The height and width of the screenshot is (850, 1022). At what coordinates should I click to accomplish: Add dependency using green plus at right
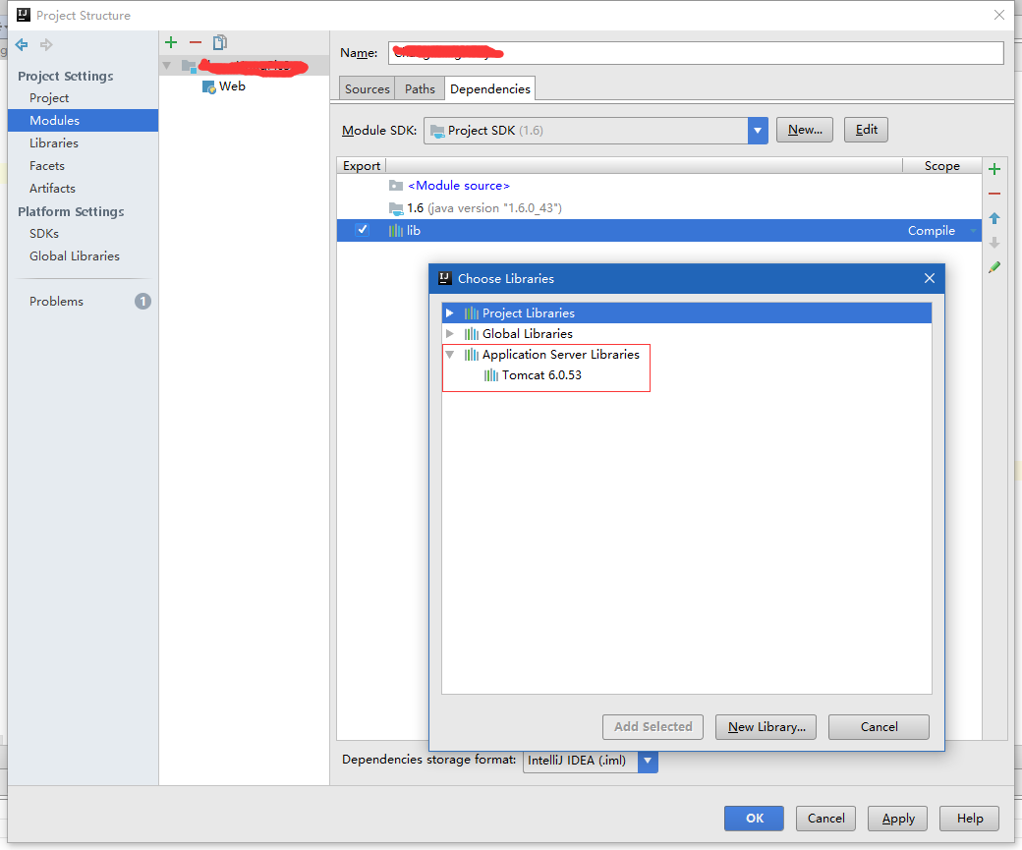994,169
